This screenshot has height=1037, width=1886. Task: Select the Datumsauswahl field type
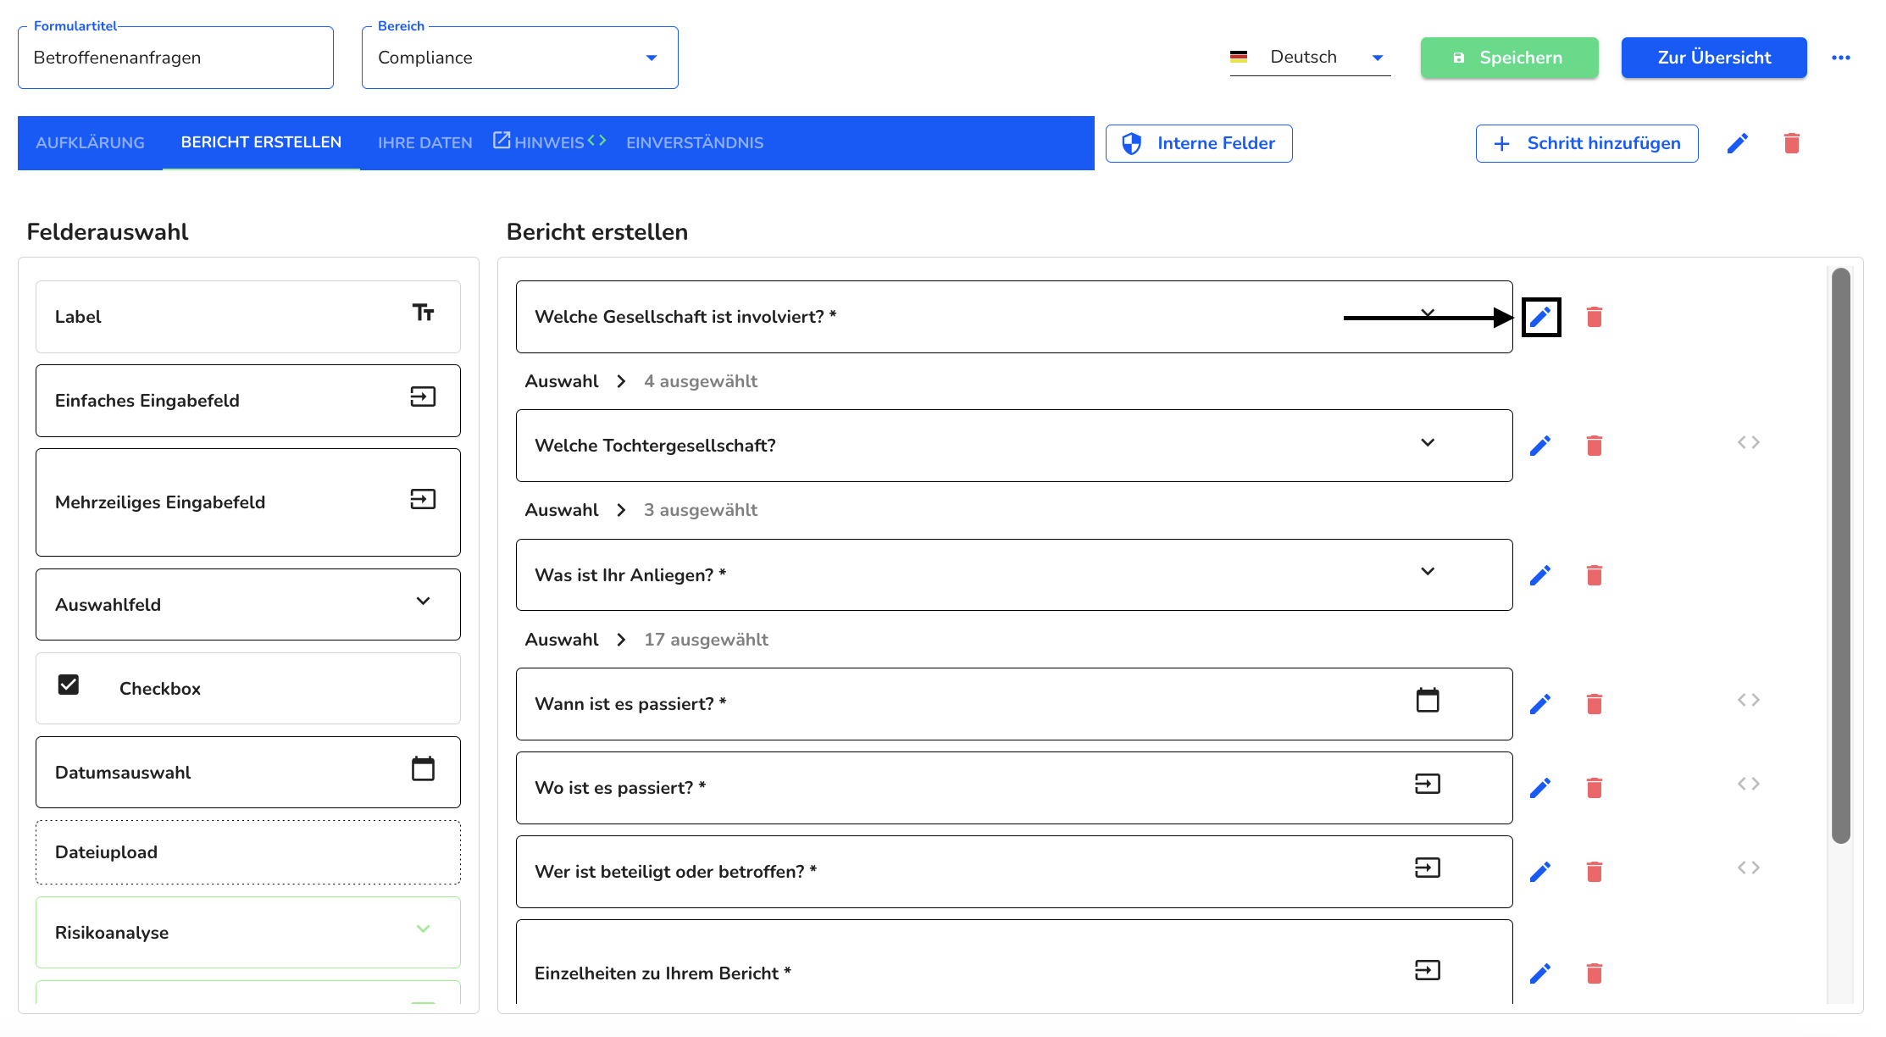(x=247, y=772)
